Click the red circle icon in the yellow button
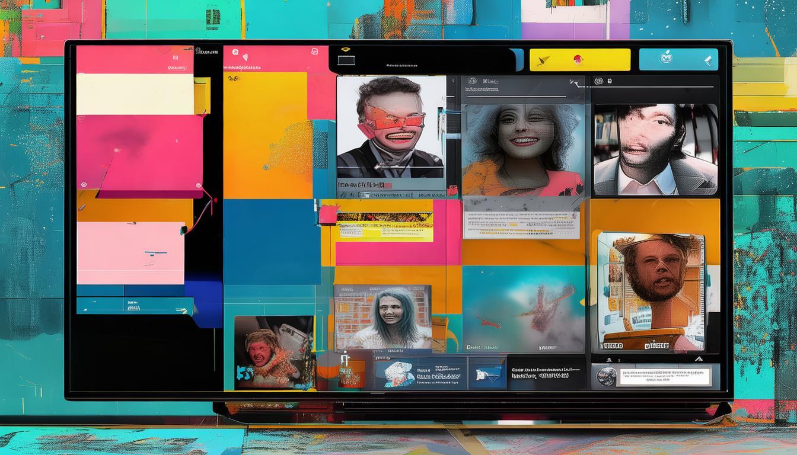The height and width of the screenshot is (455, 797). [x=577, y=59]
